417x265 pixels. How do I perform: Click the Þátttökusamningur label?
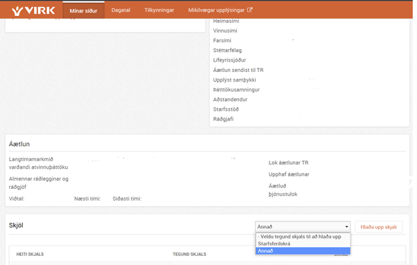point(236,90)
